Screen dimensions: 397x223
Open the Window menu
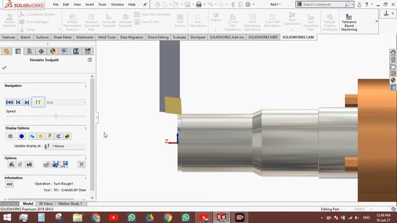[117, 4]
